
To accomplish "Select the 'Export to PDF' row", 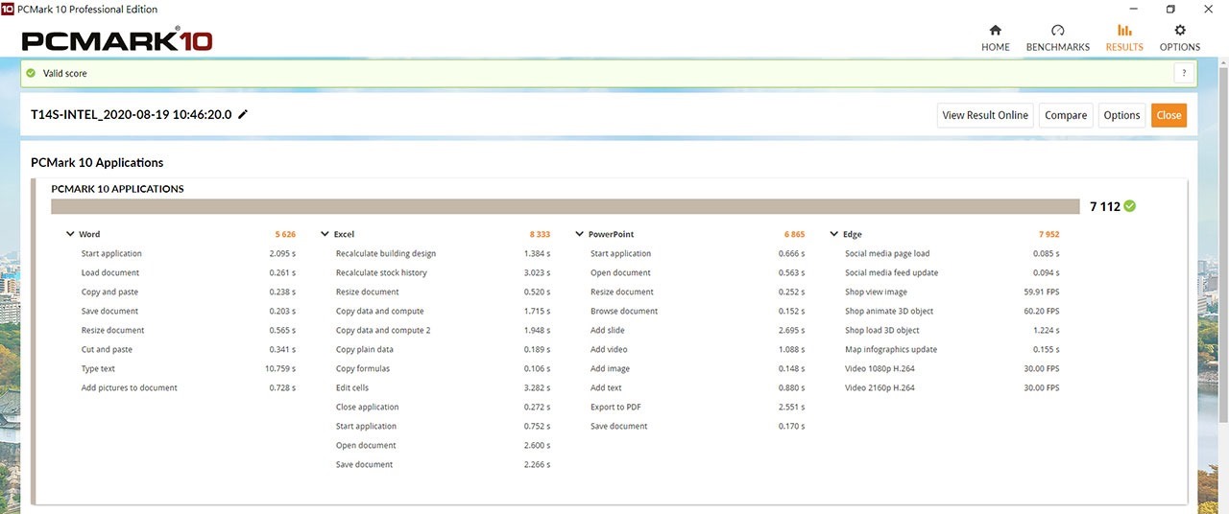I will click(x=697, y=408).
